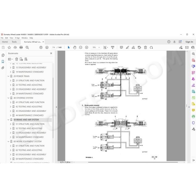Switch to the Tools tab

(x=14, y=42)
